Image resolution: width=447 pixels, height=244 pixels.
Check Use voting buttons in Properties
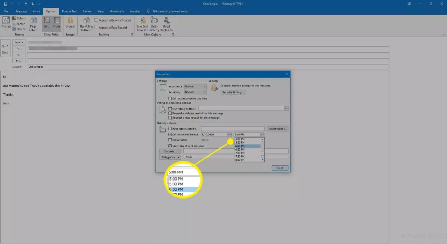pyautogui.click(x=170, y=109)
